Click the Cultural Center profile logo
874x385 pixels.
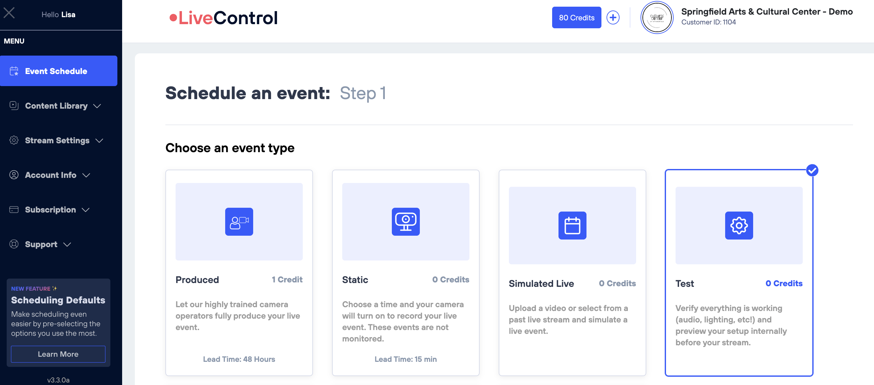pyautogui.click(x=656, y=17)
